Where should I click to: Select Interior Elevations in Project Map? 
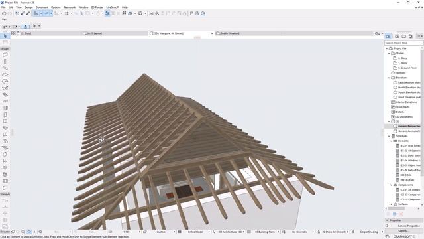(406, 102)
